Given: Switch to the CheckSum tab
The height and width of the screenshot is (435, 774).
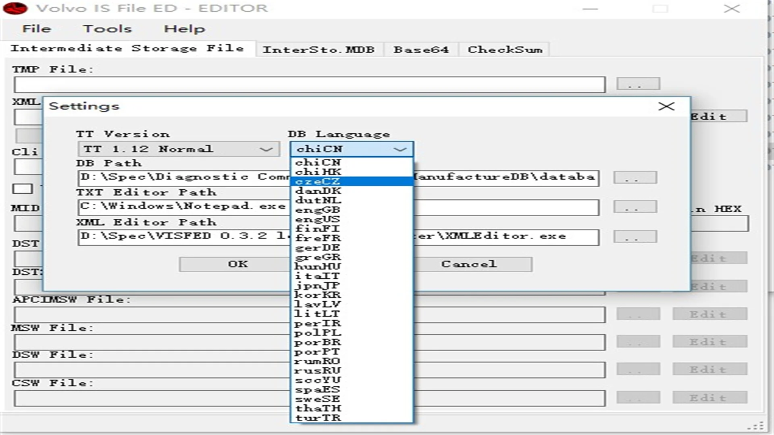Looking at the screenshot, I should [504, 49].
